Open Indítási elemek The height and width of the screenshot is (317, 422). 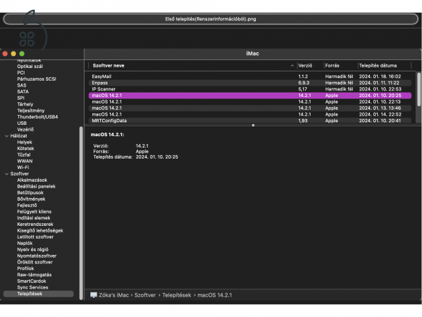click(x=34, y=218)
